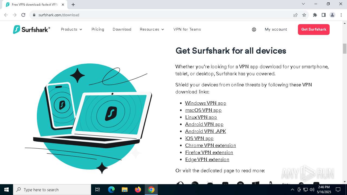Open the tab search chevron in title bar

(x=303, y=4)
